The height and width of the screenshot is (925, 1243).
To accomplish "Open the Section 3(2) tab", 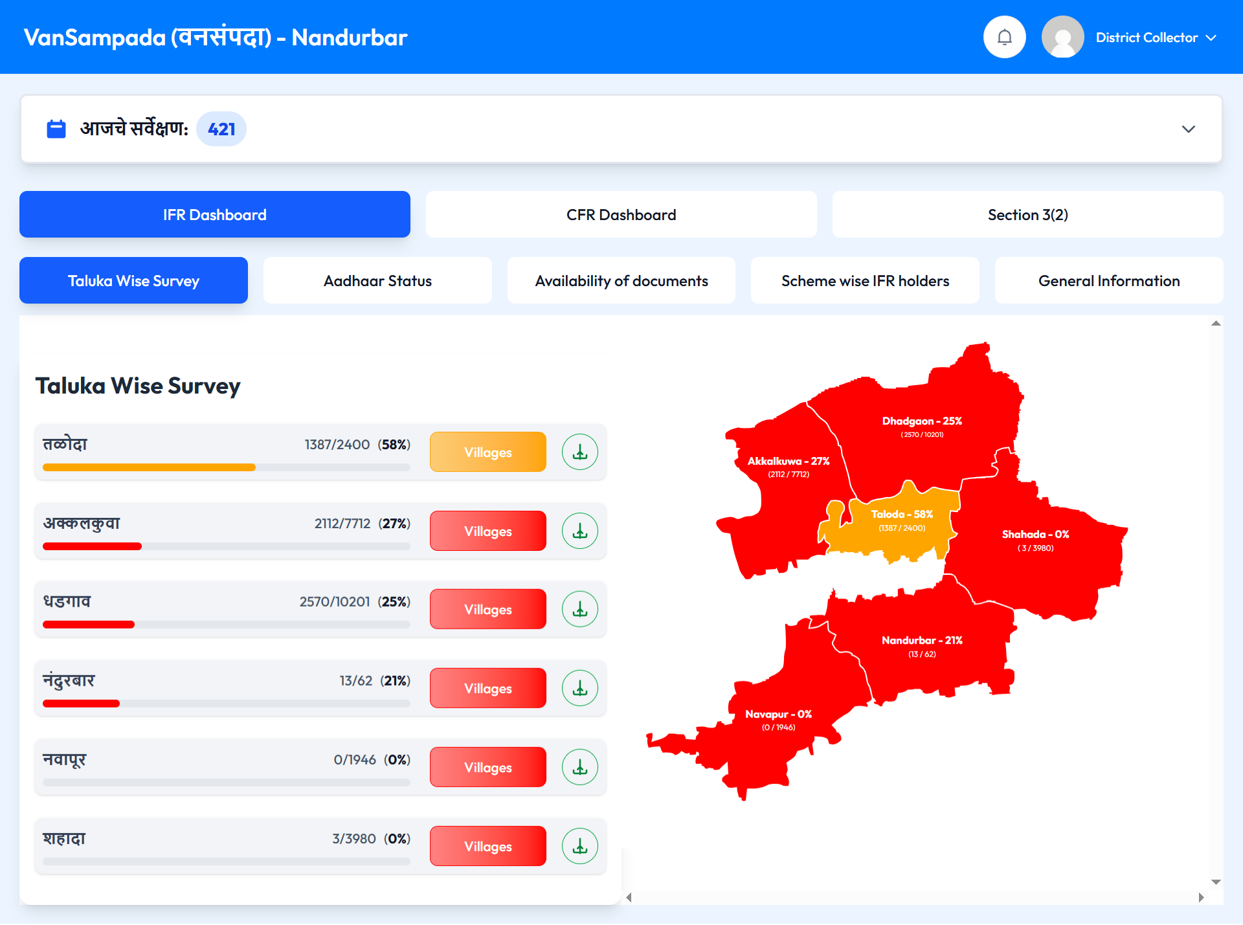I will [x=1027, y=214].
